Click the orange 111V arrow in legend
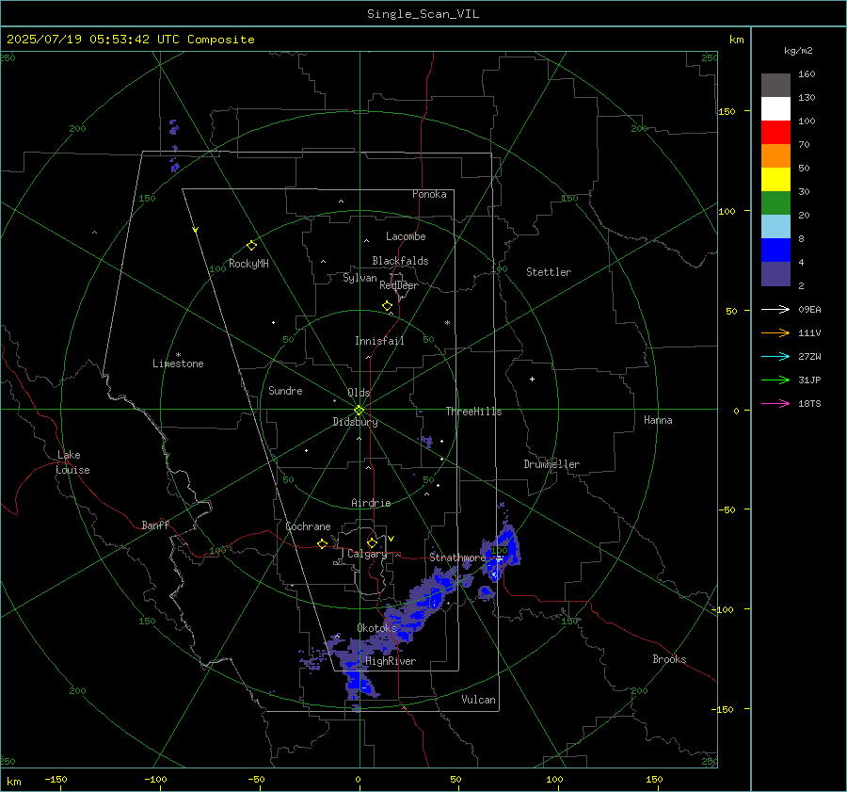The width and height of the screenshot is (847, 792). 775,333
